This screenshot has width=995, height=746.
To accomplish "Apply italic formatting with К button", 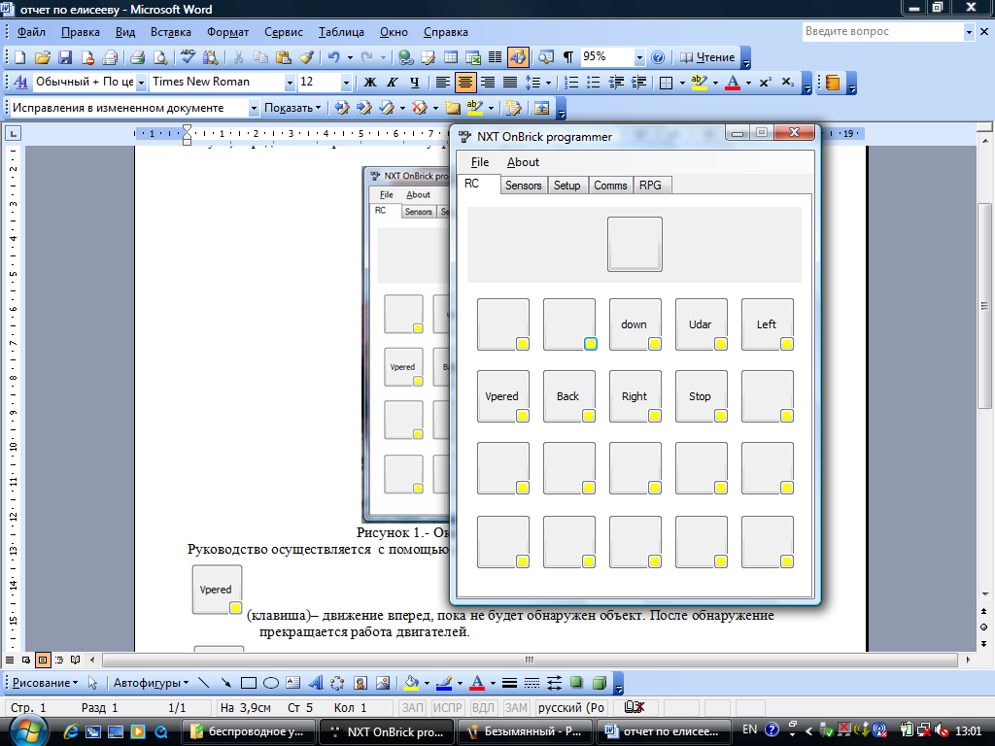I will point(393,83).
